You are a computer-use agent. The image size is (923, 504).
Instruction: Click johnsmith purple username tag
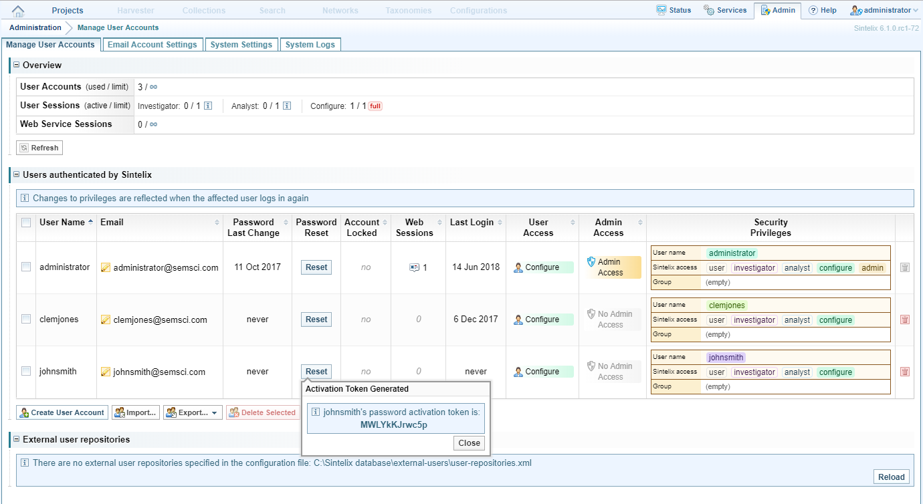coord(726,358)
